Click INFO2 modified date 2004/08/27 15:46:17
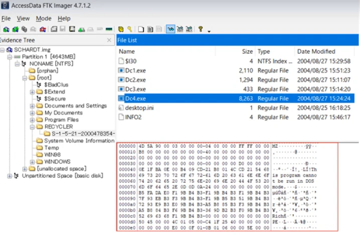 tap(324, 117)
